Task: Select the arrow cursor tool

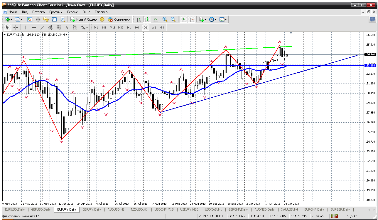Action: 7,27
